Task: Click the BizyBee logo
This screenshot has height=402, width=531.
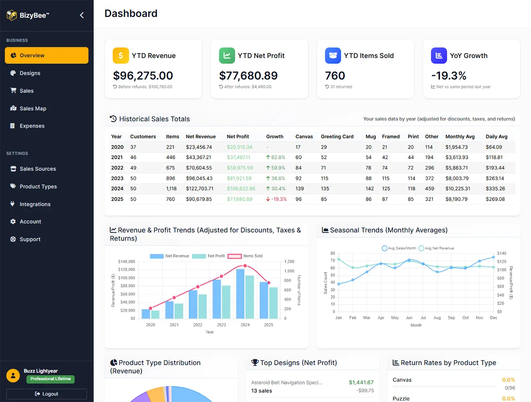Action: click(x=28, y=15)
